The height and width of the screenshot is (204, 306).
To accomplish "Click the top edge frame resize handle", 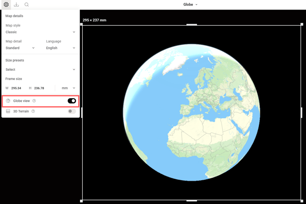I will point(192,25).
